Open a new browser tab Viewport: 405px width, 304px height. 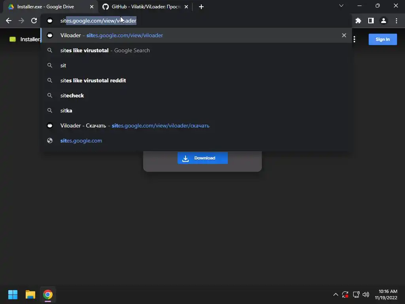(201, 7)
